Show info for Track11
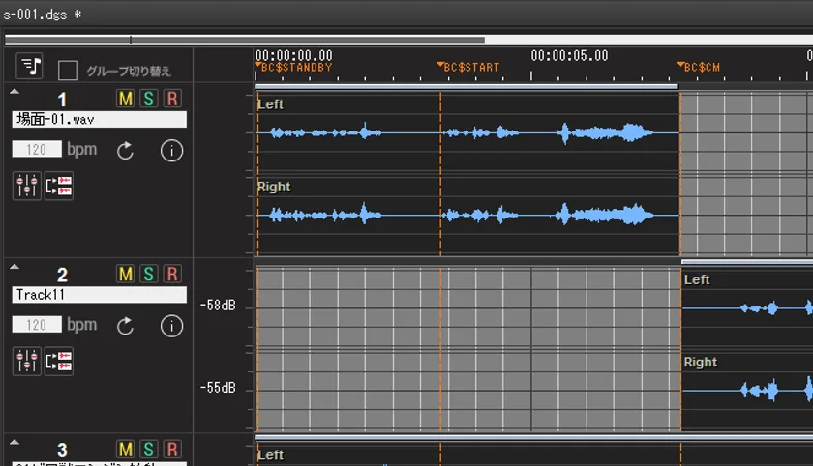The width and height of the screenshot is (813, 466). click(171, 326)
